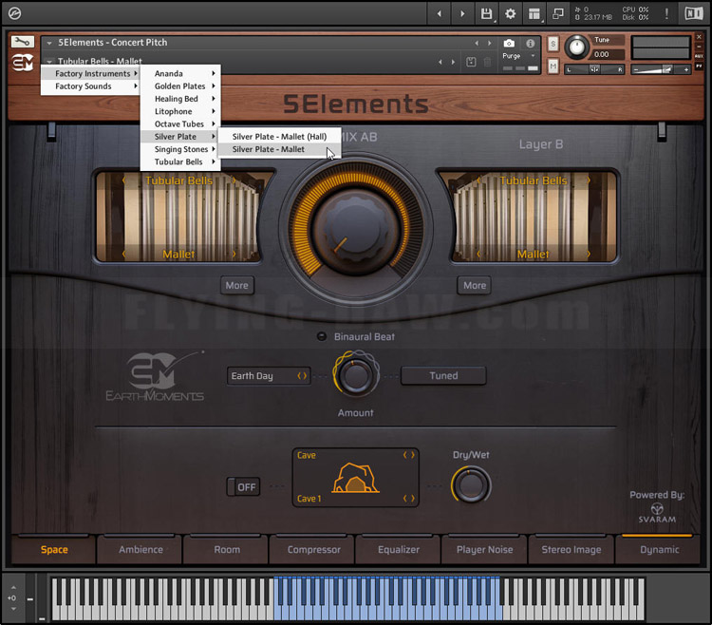Open the Factory Instruments submenu
Screen dimensions: 712x625
(x=90, y=73)
